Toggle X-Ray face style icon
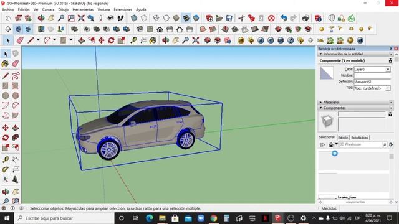Viewport: 399px width, 224px height. (134, 18)
